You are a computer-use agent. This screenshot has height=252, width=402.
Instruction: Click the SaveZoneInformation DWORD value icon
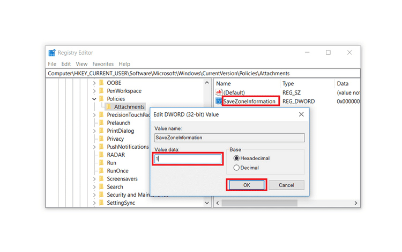(219, 101)
